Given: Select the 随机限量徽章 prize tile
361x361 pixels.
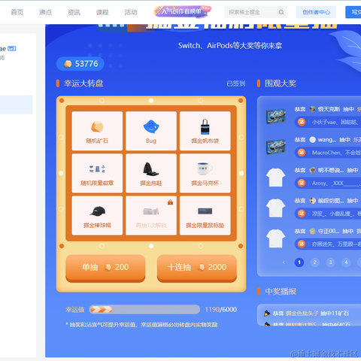Looking at the screenshot, I should [97, 173].
